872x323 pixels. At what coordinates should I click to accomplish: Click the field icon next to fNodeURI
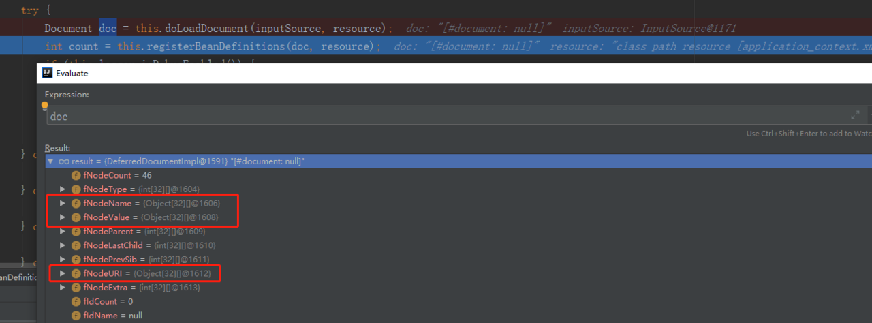point(76,273)
